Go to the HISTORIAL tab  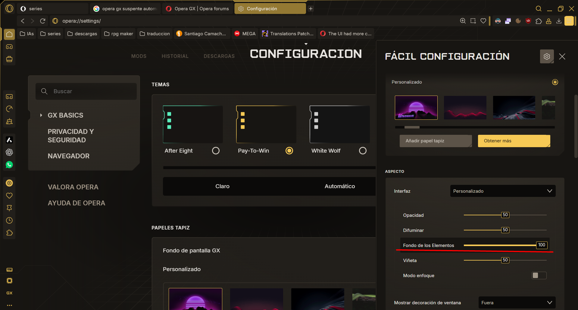click(175, 56)
